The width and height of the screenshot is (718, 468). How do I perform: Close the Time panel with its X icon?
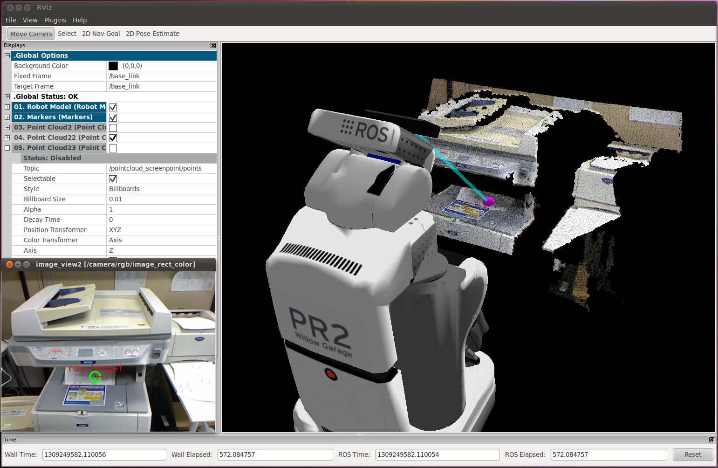[711, 440]
